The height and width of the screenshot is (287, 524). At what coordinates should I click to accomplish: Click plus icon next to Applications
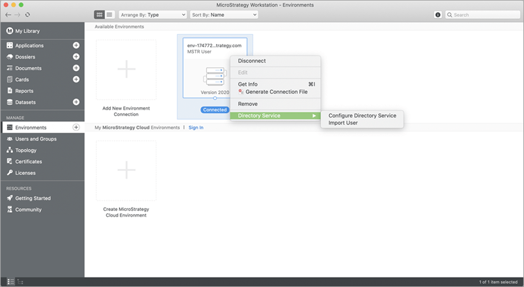tap(76, 46)
